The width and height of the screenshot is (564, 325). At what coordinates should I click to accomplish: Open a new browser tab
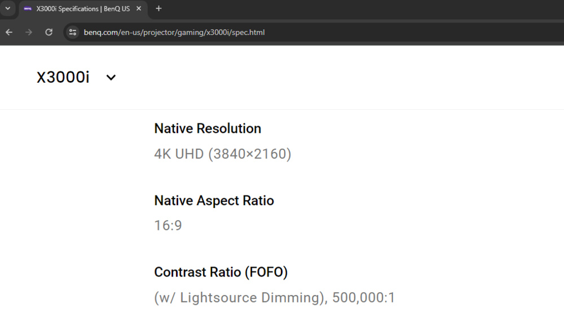pos(158,8)
